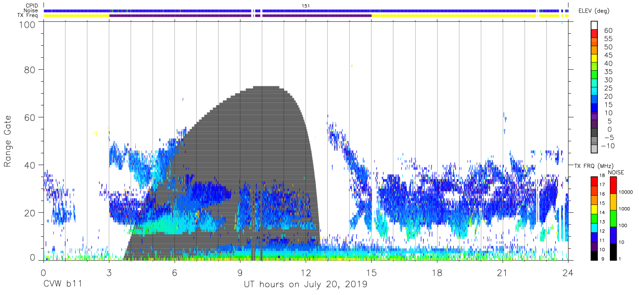Viewport: 639px width, 295px height.
Task: Click the 40 tick on the Range Gate axis
Action: [31, 165]
